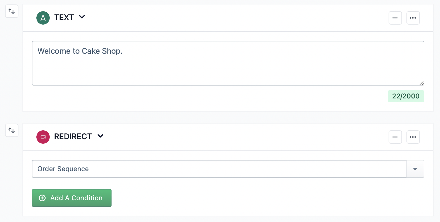Click the 22/2000 character counter badge

406,96
